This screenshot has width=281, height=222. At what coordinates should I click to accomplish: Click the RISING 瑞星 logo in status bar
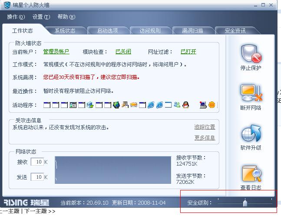tap(26, 202)
